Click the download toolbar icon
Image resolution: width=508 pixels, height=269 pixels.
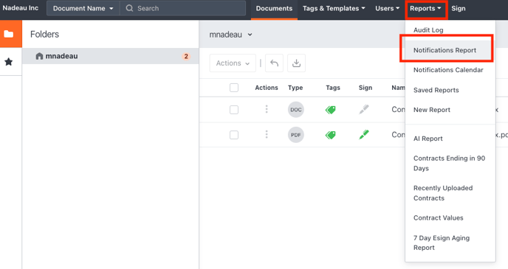point(296,63)
